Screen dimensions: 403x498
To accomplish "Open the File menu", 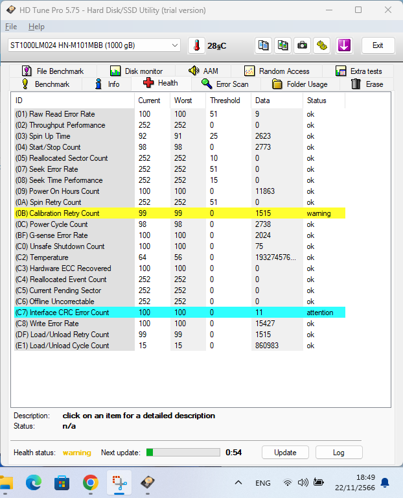I will pos(11,27).
